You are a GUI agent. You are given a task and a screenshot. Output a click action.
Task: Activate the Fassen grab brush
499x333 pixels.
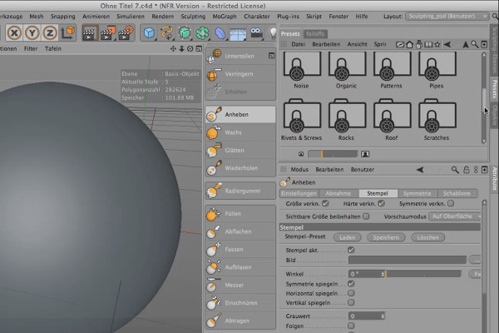point(240,250)
